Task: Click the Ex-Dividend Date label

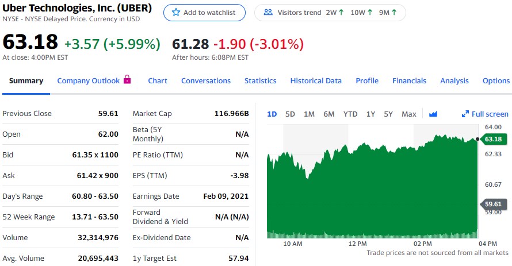Action: 162,238
